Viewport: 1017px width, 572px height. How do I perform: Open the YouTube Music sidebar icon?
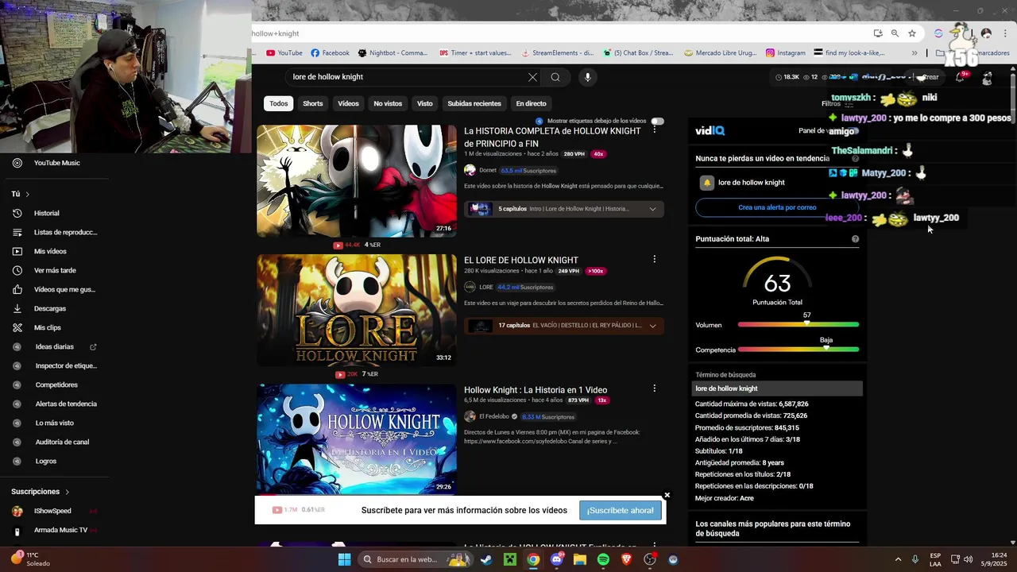[17, 163]
